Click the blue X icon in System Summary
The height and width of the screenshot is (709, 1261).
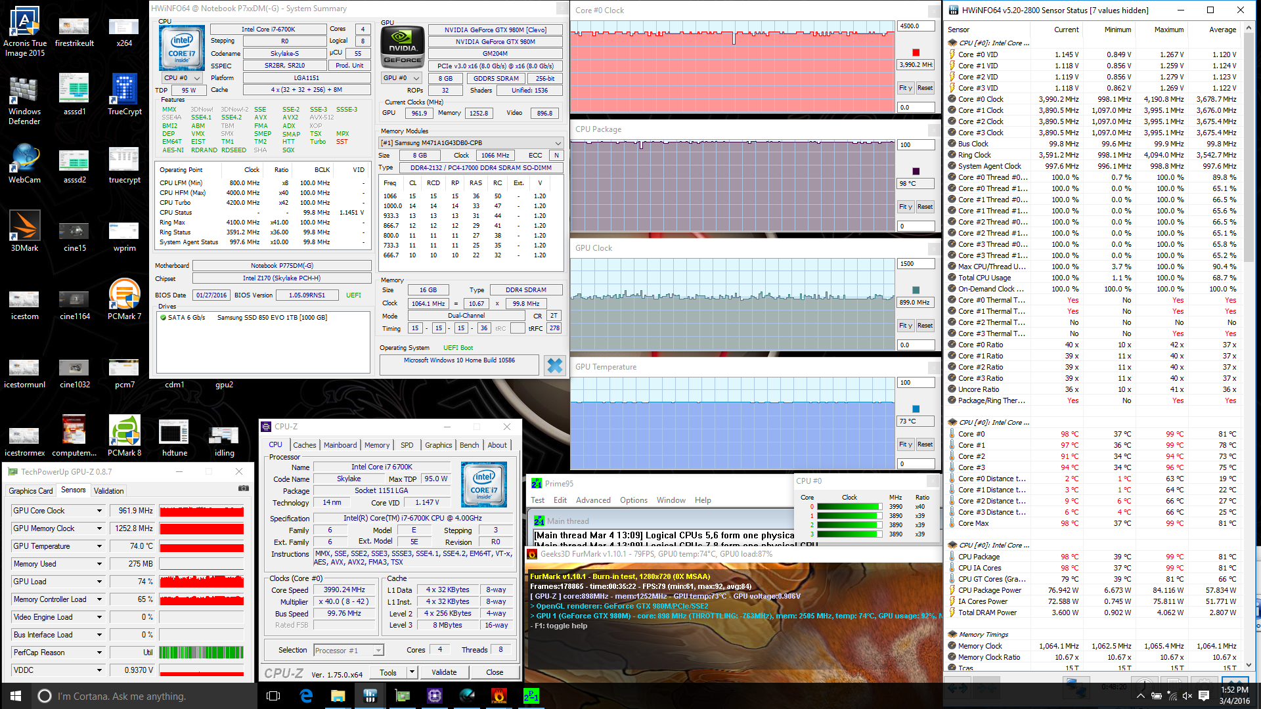555,365
